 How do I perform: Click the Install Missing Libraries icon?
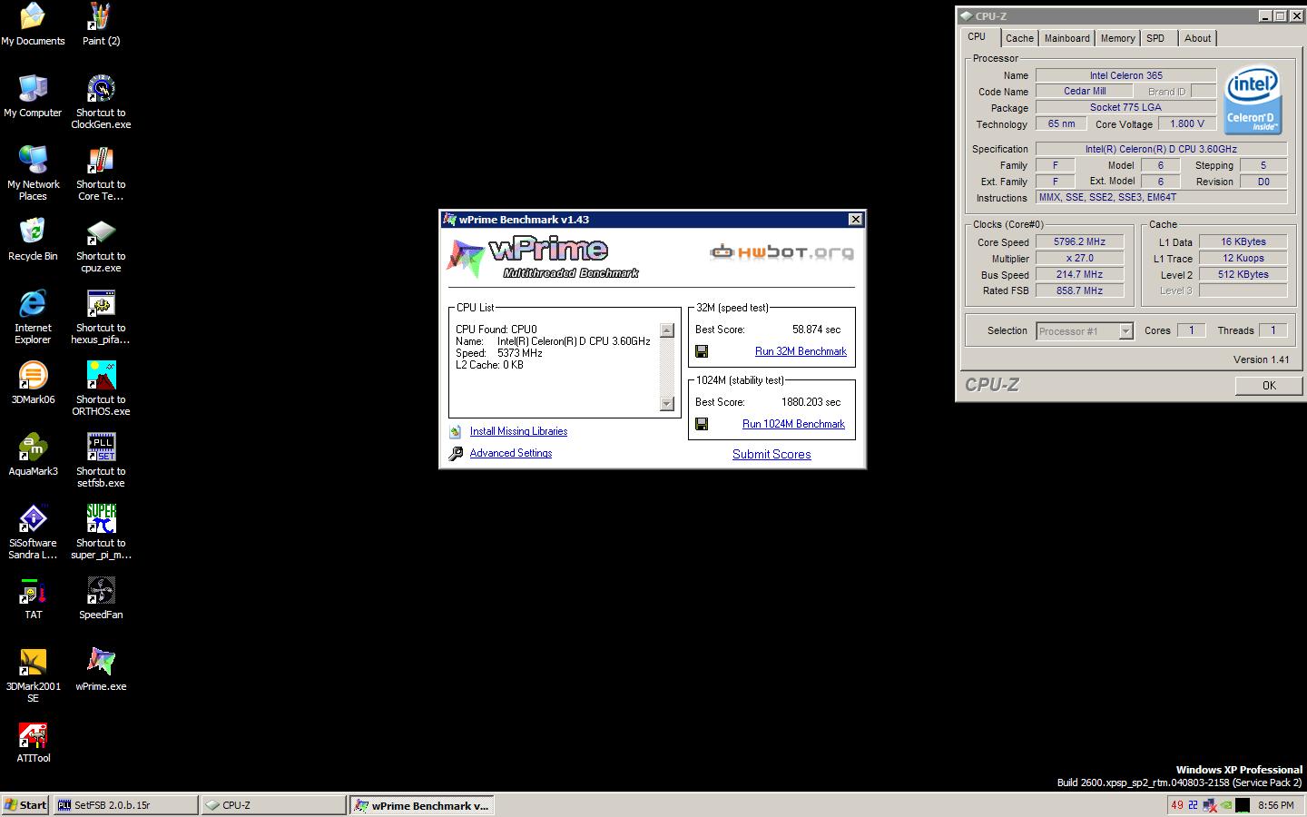456,431
